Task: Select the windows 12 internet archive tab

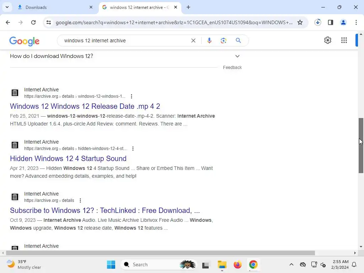Action: point(139,7)
